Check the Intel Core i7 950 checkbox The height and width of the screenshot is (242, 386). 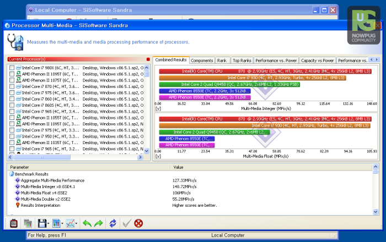(12, 136)
